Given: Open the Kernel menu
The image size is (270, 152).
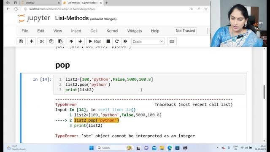Looking at the screenshot, I should pyautogui.click(x=112, y=31).
